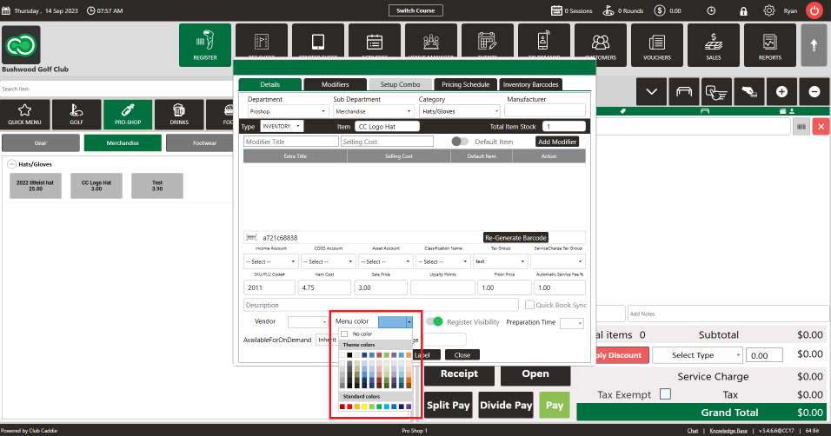This screenshot has width=831, height=436.
Task: Switch to the Pricing Schedule tab
Action: tap(465, 84)
